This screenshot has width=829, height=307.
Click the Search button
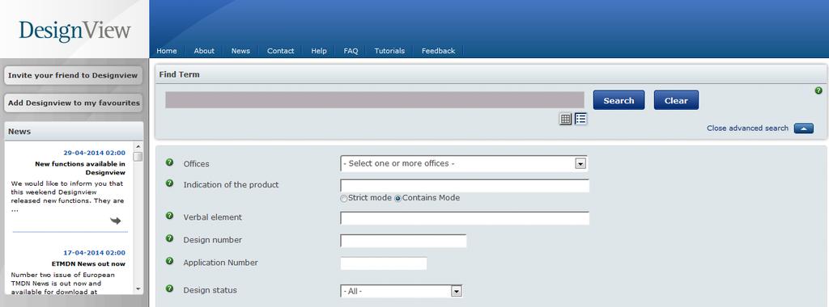pos(619,100)
